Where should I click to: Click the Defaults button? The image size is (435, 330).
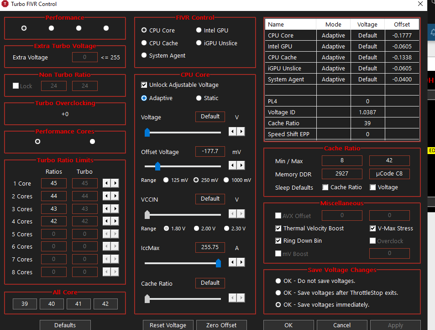pyautogui.click(x=65, y=325)
